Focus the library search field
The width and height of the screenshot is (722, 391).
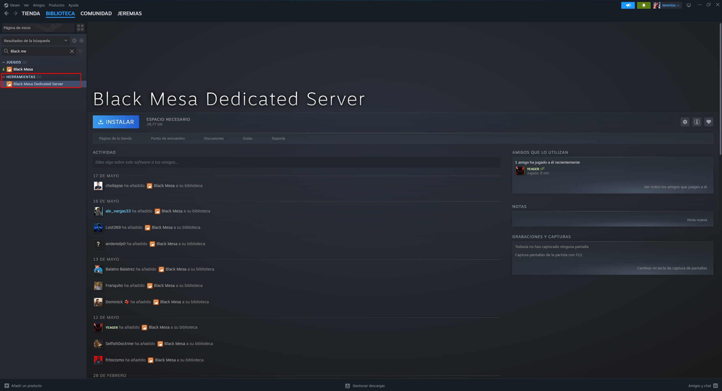(39, 51)
